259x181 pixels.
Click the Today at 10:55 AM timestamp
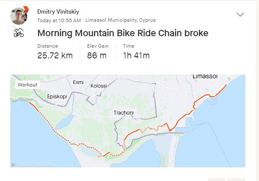pos(59,20)
